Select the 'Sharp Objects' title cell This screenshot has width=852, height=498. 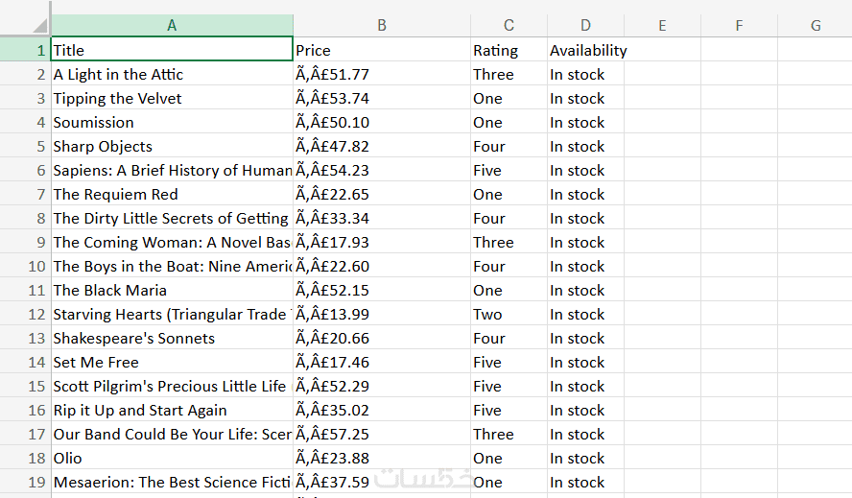click(172, 146)
